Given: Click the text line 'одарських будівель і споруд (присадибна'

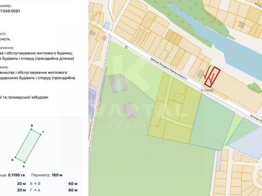Looking at the screenshot, I should coord(38,78).
